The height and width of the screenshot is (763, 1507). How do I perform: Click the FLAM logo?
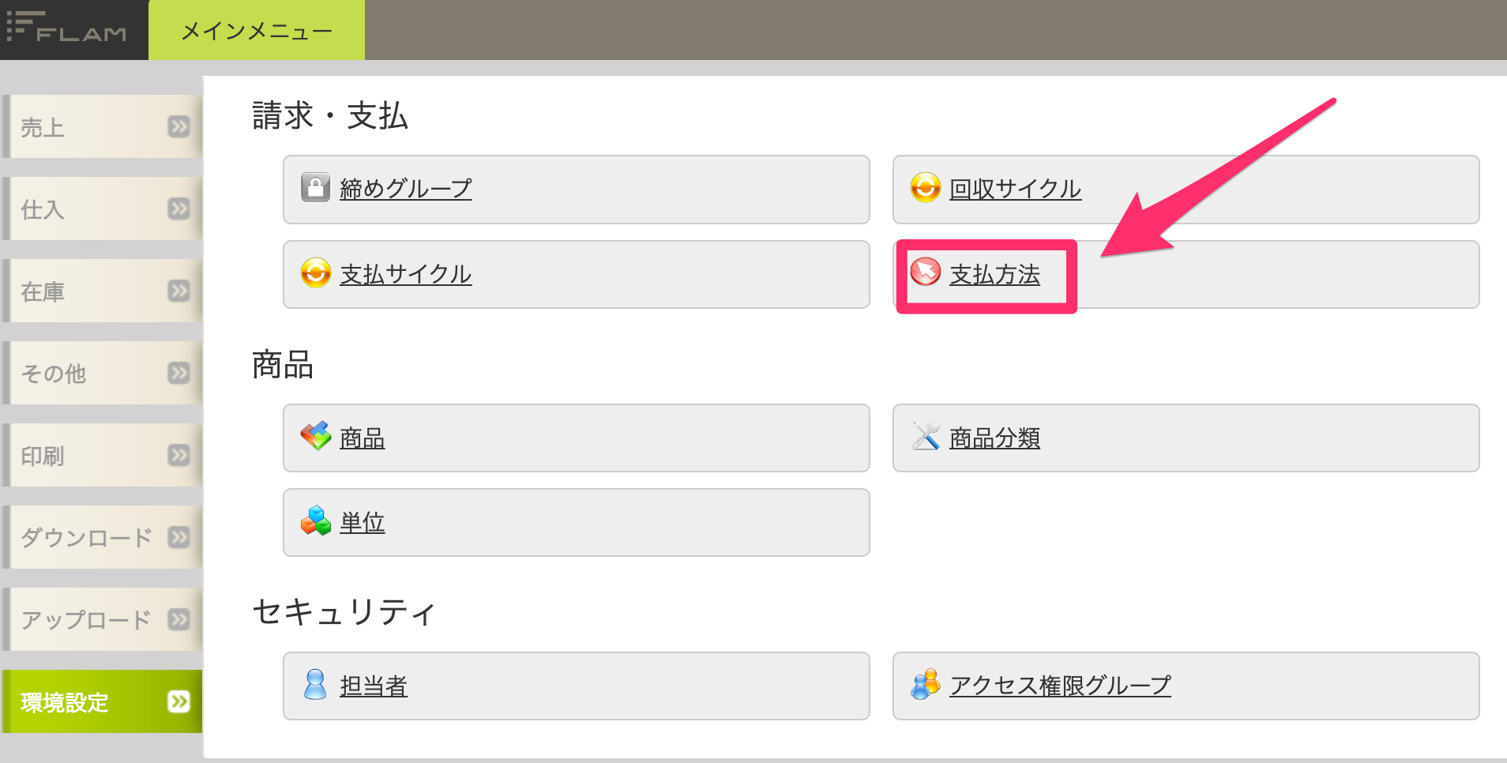[x=67, y=27]
